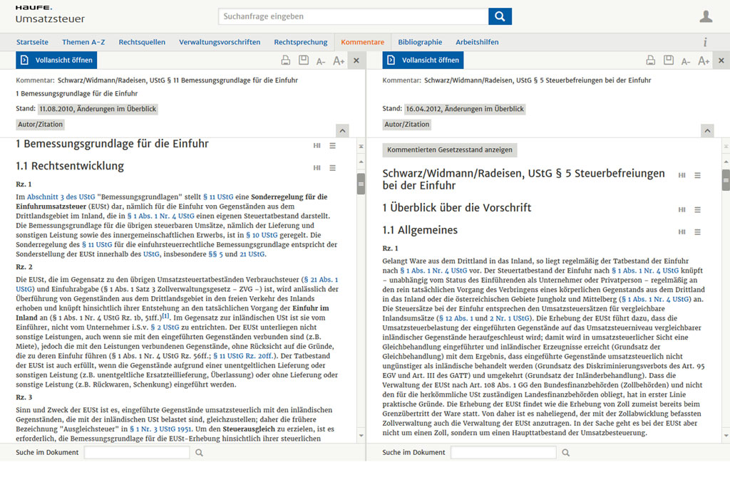Open list menu beside '1 Bemessungsgrundlage für die Einfuhr'
The width and height of the screenshot is (730, 477).
tap(332, 145)
